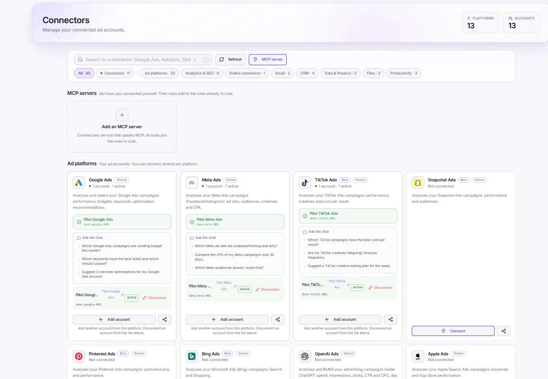The width and height of the screenshot is (548, 379).
Task: Click the Accounts 13 stat card
Action: (522, 23)
